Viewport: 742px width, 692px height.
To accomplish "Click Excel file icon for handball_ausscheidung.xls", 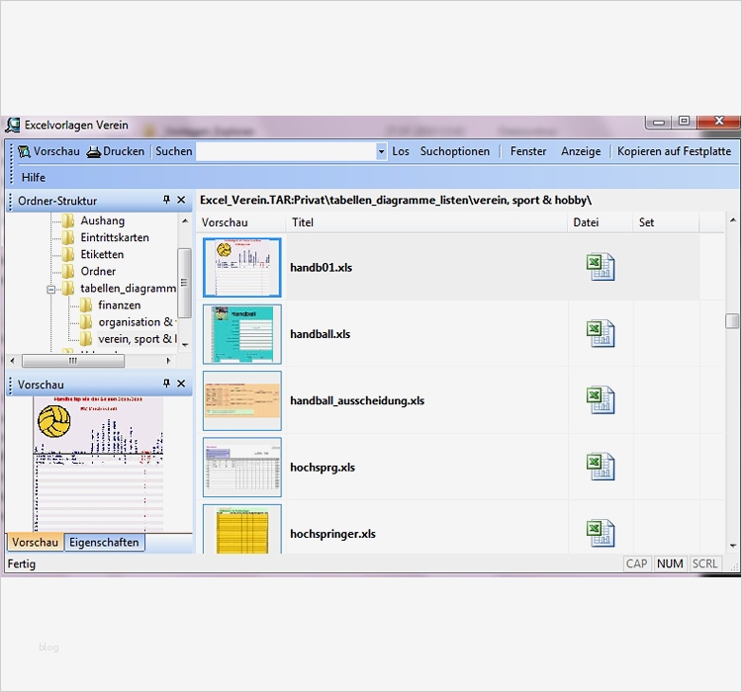I will (x=601, y=400).
